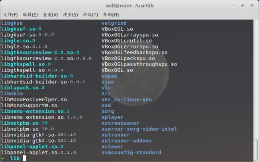This screenshot has height=162, width=259.
Task: Click the libgle.so.3 entry
Action: click(18, 40)
